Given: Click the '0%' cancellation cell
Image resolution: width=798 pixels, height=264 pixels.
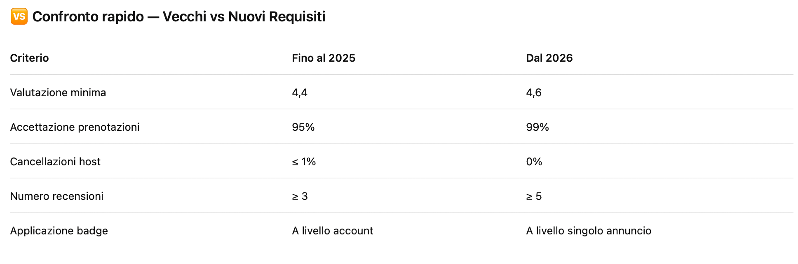Looking at the screenshot, I should point(534,162).
